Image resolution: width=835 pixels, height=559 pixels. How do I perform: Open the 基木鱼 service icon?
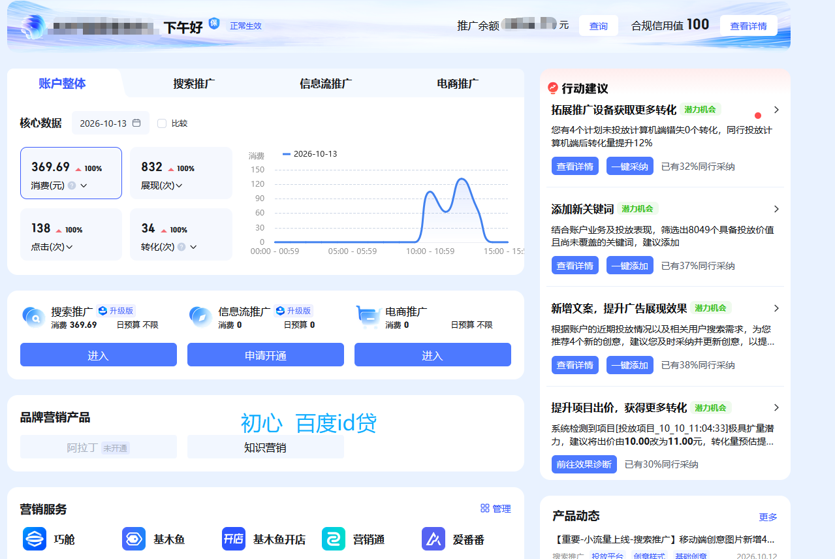coord(134,539)
